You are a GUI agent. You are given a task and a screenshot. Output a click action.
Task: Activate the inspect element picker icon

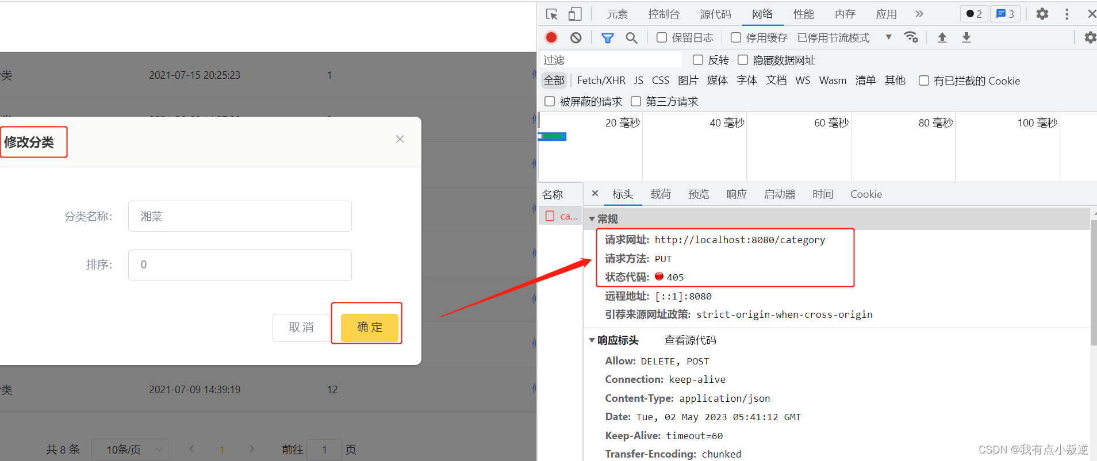[x=552, y=14]
